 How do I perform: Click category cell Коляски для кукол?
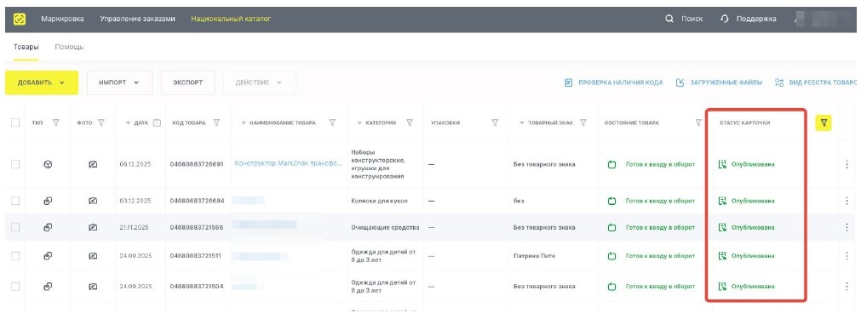tap(380, 201)
